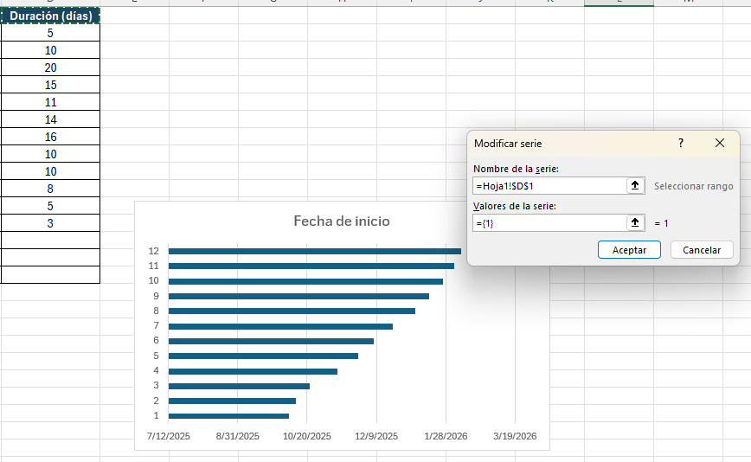Select the Duración (días) header cell

[50, 16]
